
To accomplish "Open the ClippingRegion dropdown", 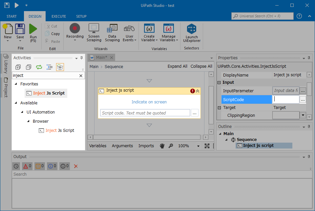I will pos(303,115).
